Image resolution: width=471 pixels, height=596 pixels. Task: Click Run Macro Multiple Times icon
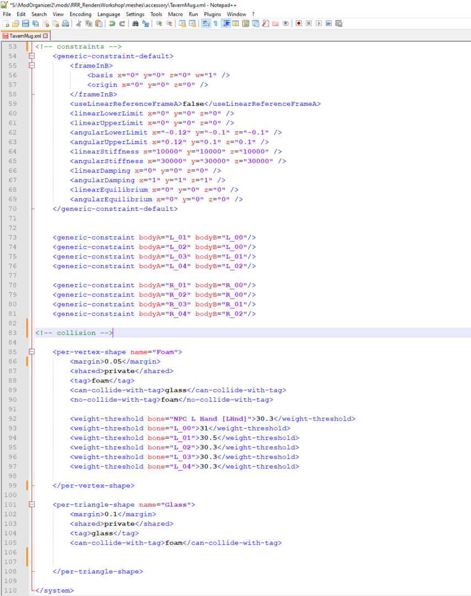click(x=329, y=24)
